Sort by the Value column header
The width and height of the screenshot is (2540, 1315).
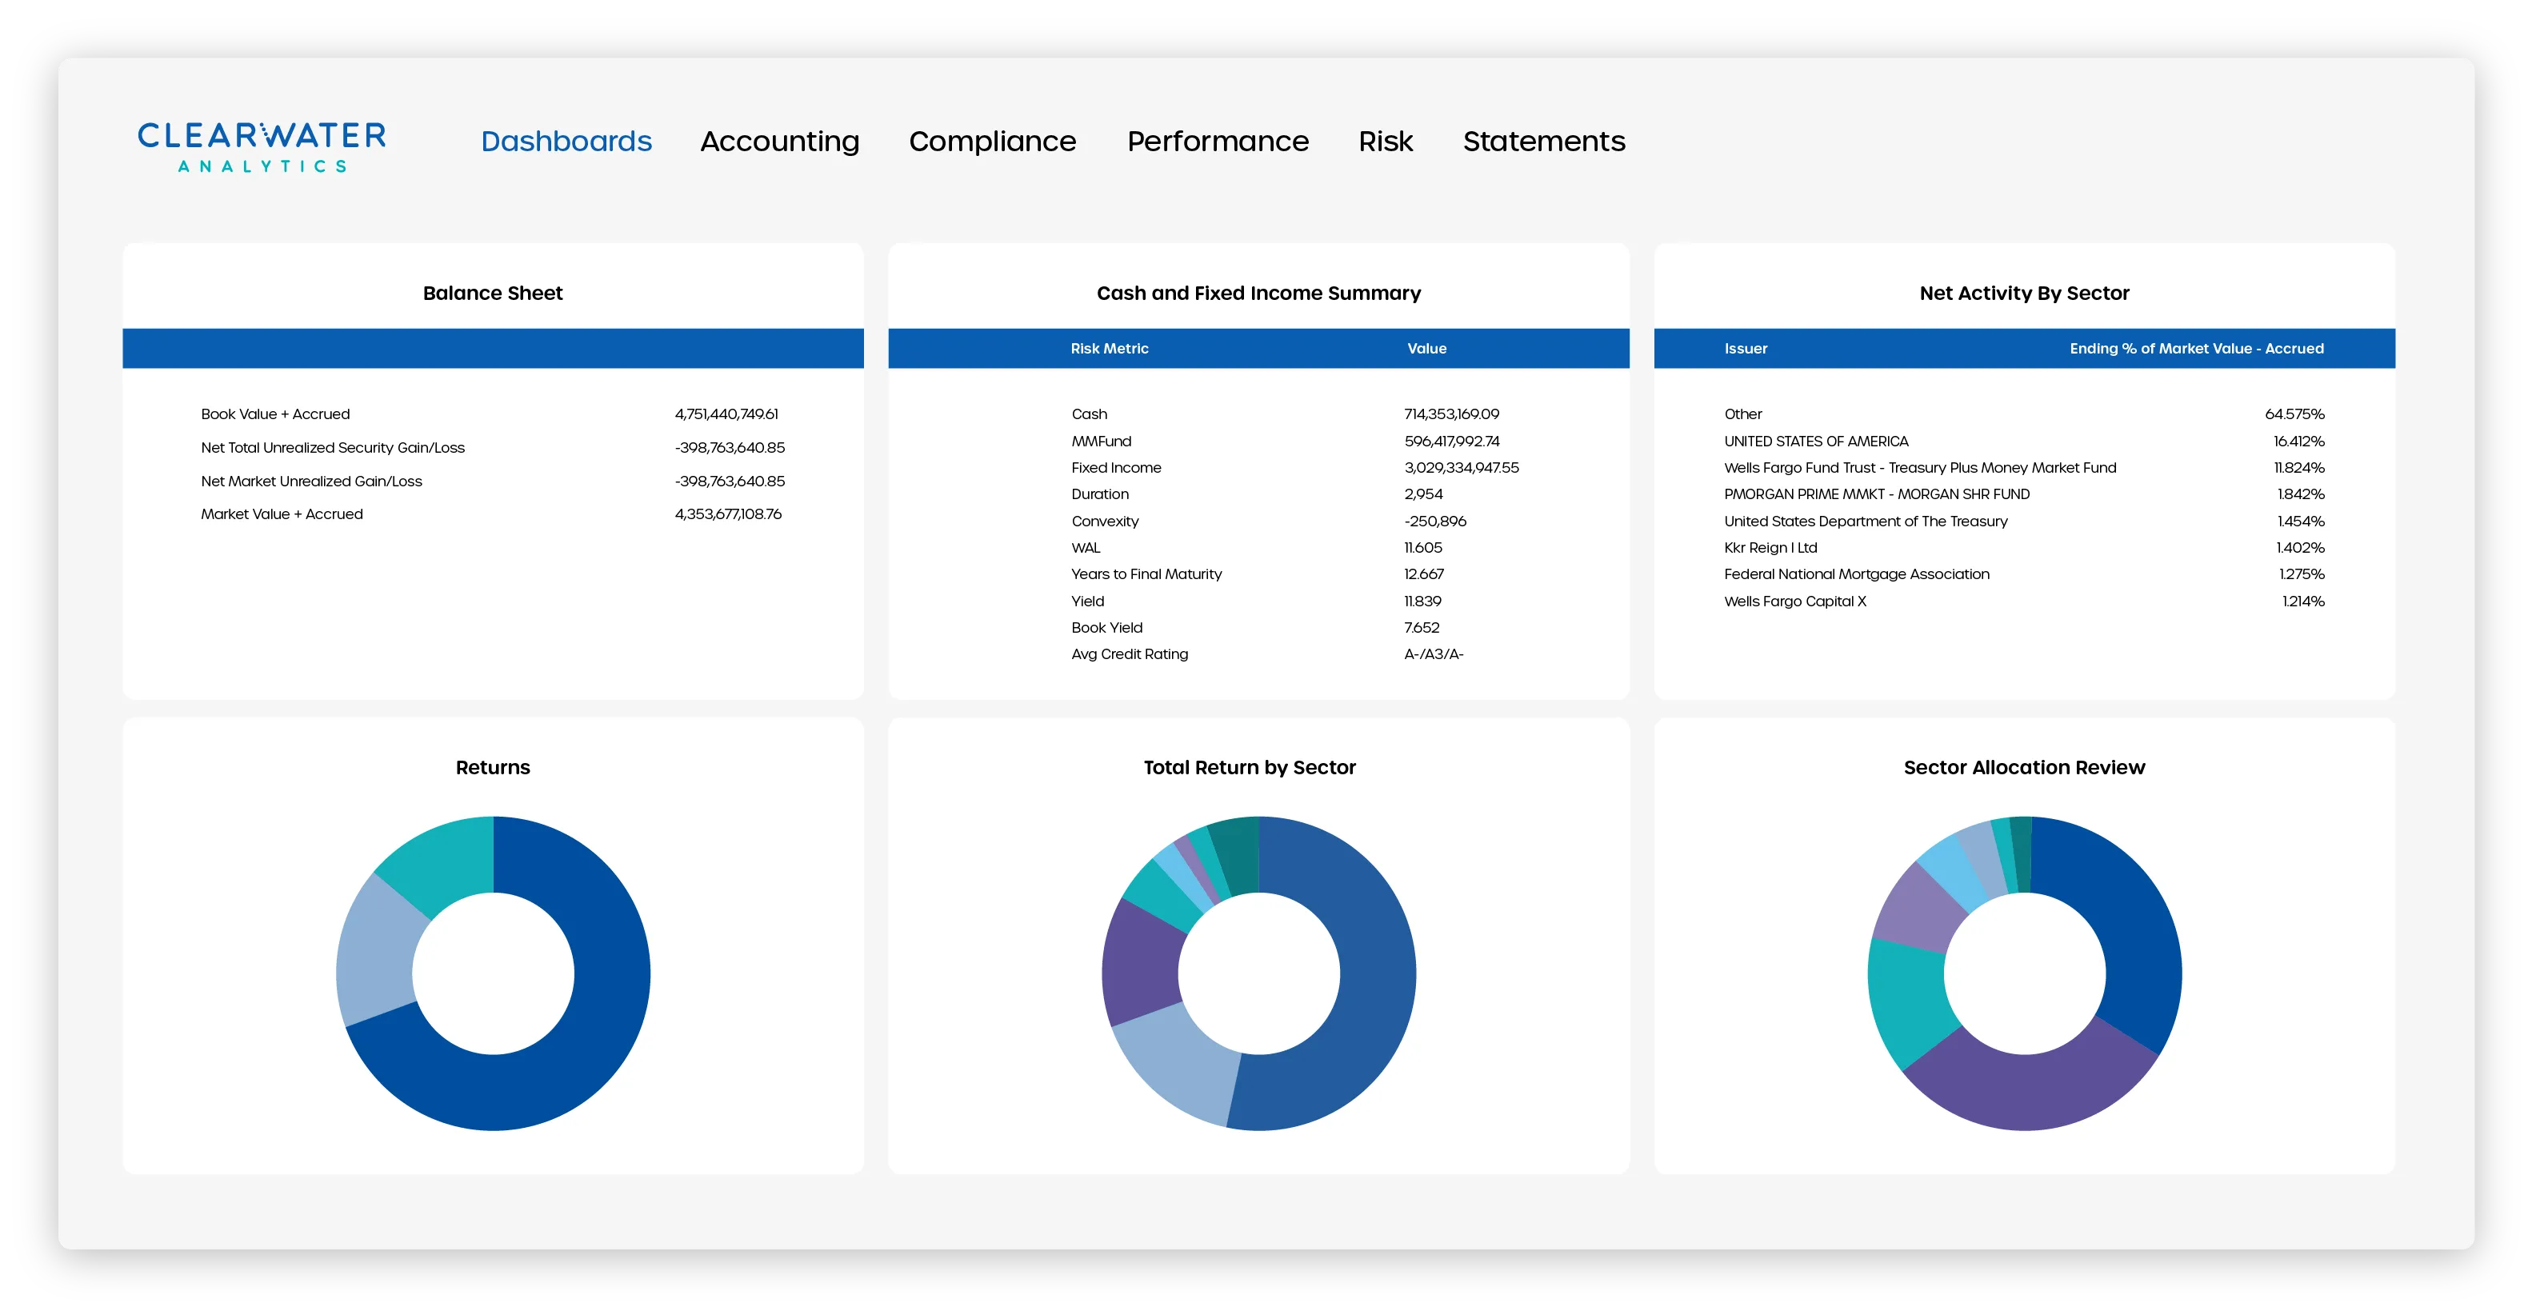pos(1426,348)
